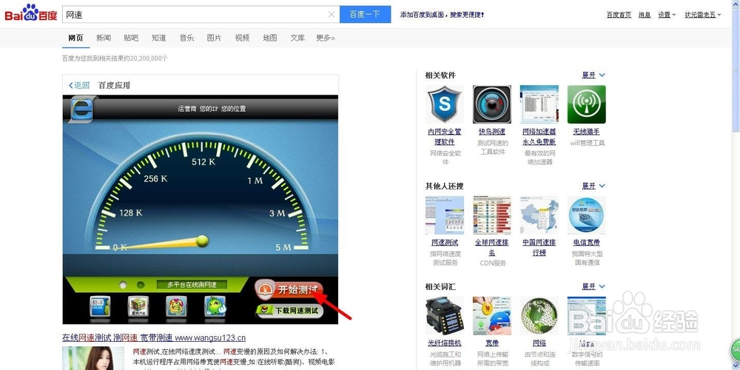Click the blue e logo in speed test app
The width and height of the screenshot is (740, 370).
[x=81, y=109]
